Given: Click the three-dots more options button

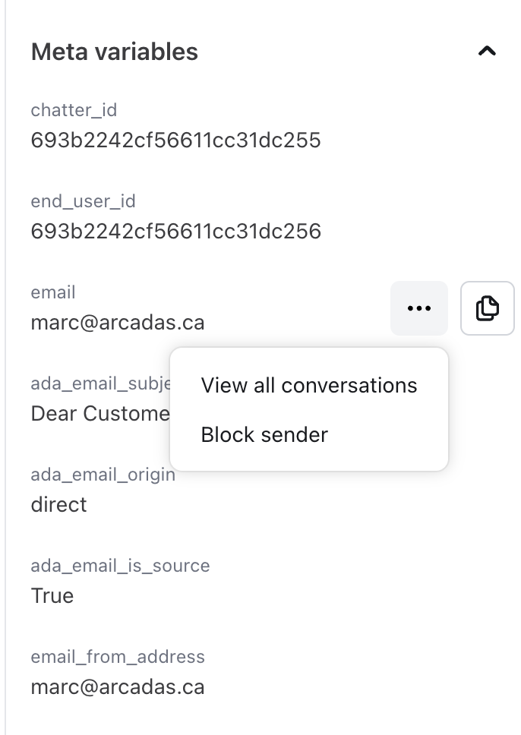Looking at the screenshot, I should coord(419,308).
